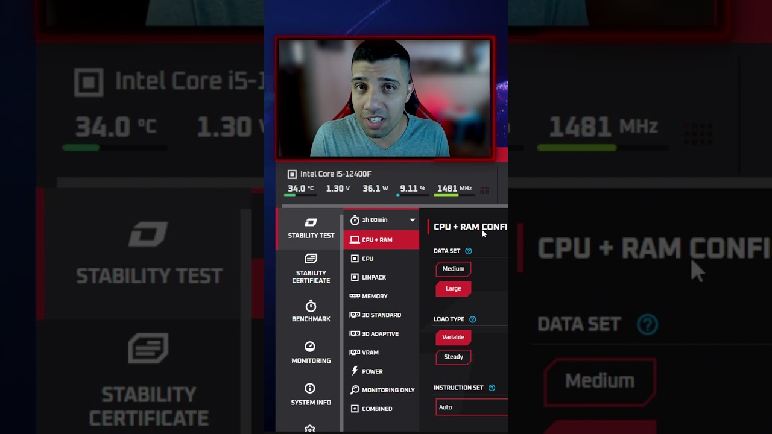
Task: Click the 9.11 % usage reading
Action: coord(413,189)
